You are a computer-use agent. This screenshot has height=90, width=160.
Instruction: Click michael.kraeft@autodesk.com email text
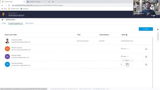(x=20, y=57)
